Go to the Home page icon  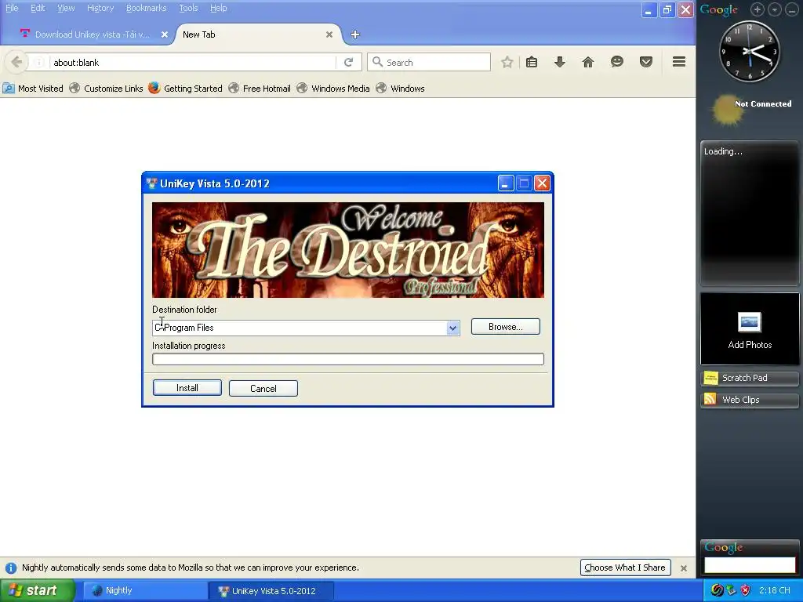point(588,62)
